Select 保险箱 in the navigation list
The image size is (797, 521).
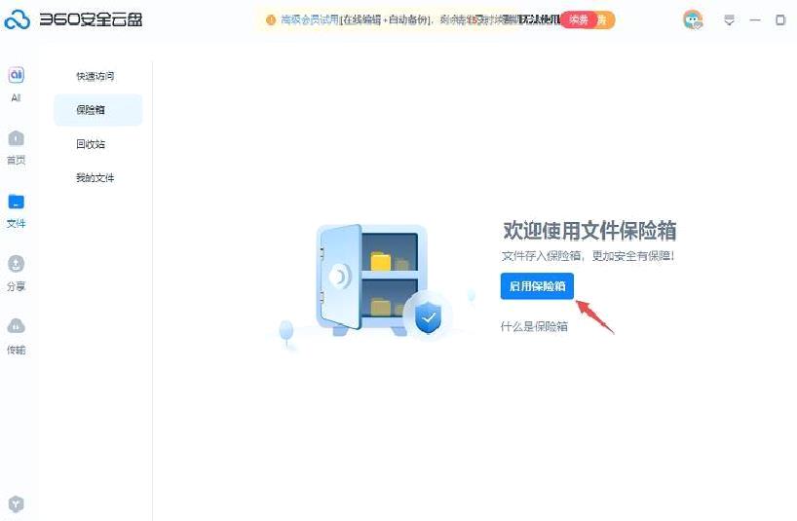[x=98, y=110]
